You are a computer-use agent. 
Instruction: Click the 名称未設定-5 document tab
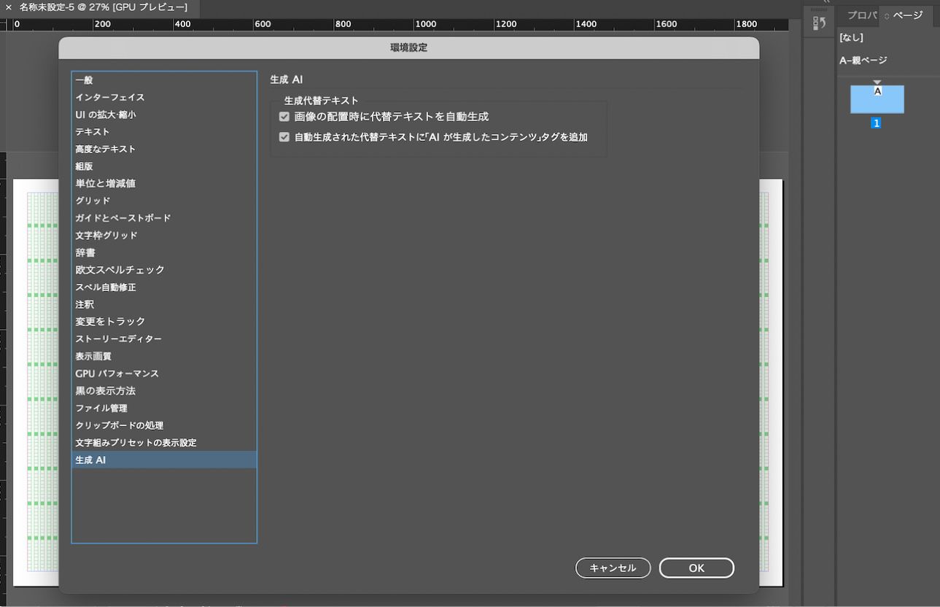95,8
